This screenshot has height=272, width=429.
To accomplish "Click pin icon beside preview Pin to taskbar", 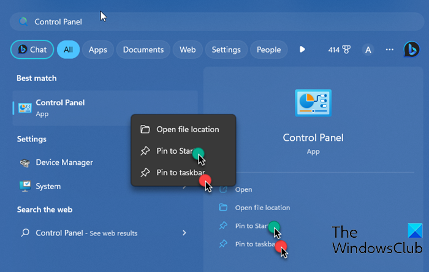I will (223, 244).
